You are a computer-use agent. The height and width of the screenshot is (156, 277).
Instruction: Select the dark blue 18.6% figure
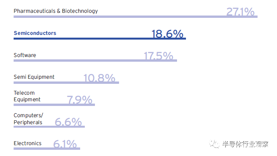167,34
